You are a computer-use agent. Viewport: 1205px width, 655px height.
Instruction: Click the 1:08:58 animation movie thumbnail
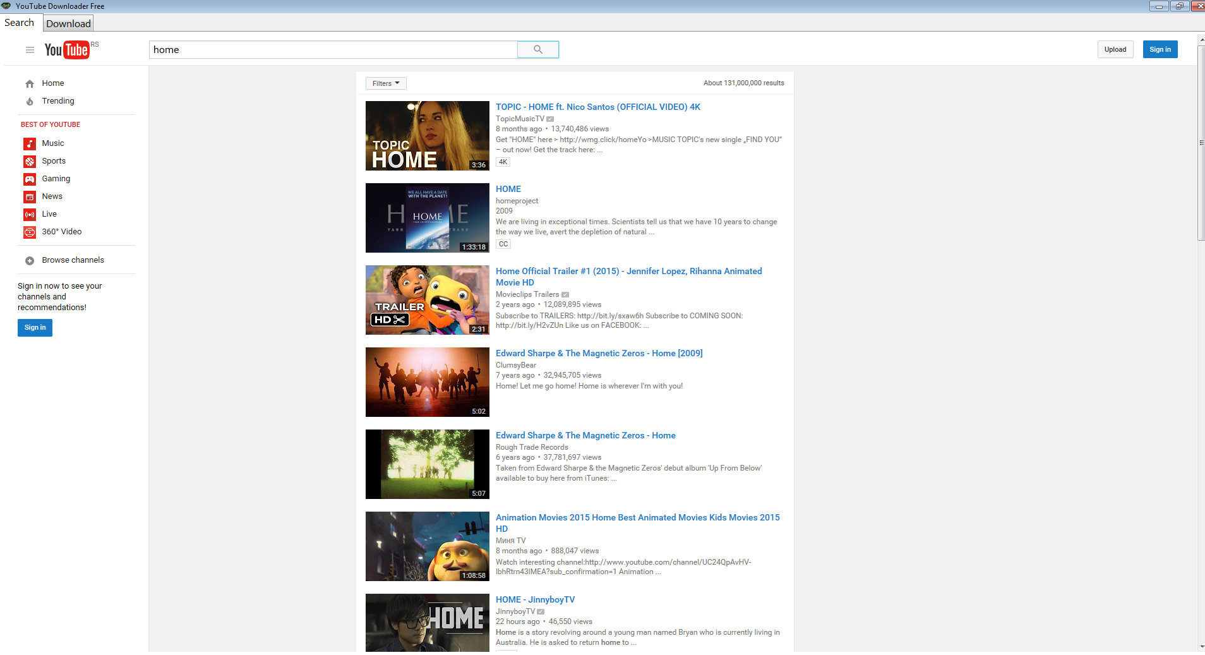[428, 546]
